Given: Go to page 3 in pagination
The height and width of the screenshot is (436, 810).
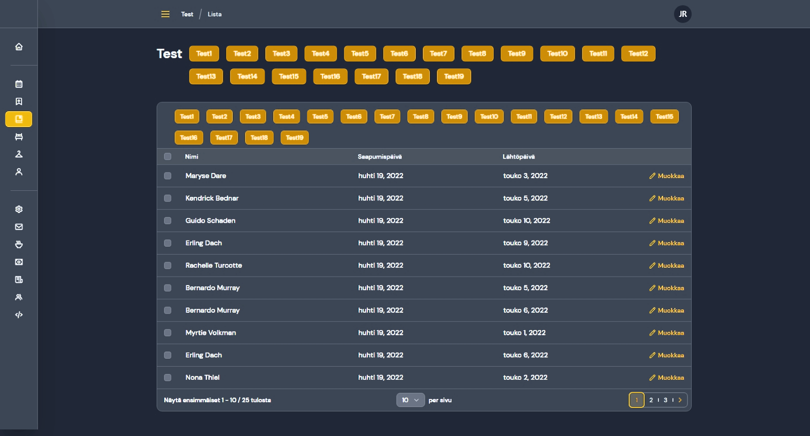Looking at the screenshot, I should click(x=665, y=400).
